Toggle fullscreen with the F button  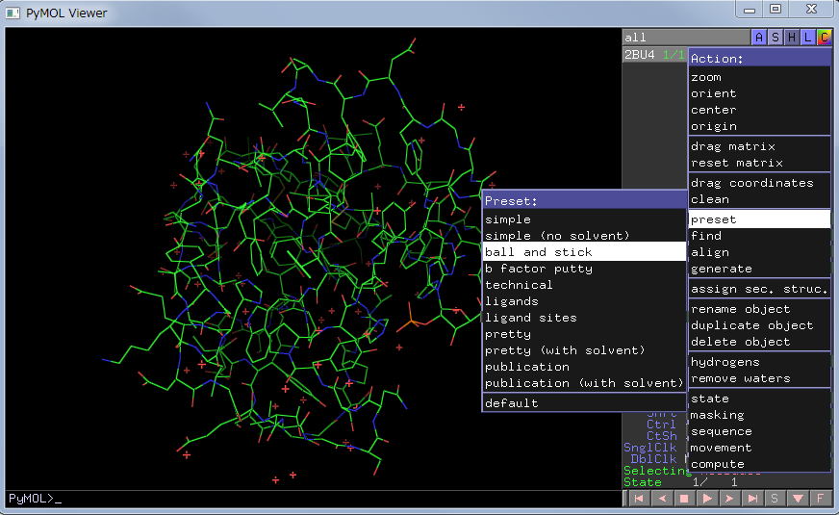(820, 499)
